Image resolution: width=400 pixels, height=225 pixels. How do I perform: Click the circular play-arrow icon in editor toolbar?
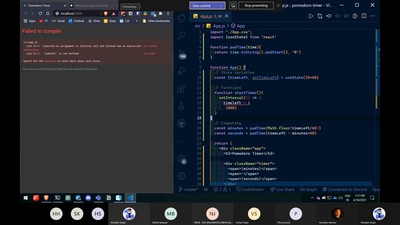pyautogui.click(x=355, y=16)
